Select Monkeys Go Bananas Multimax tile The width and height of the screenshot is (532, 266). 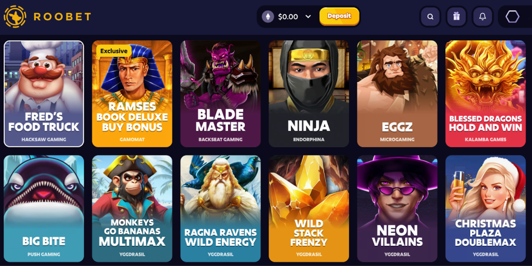click(132, 208)
